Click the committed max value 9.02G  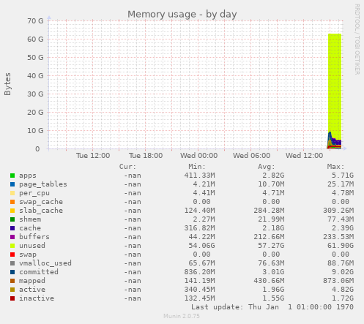[x=343, y=272]
